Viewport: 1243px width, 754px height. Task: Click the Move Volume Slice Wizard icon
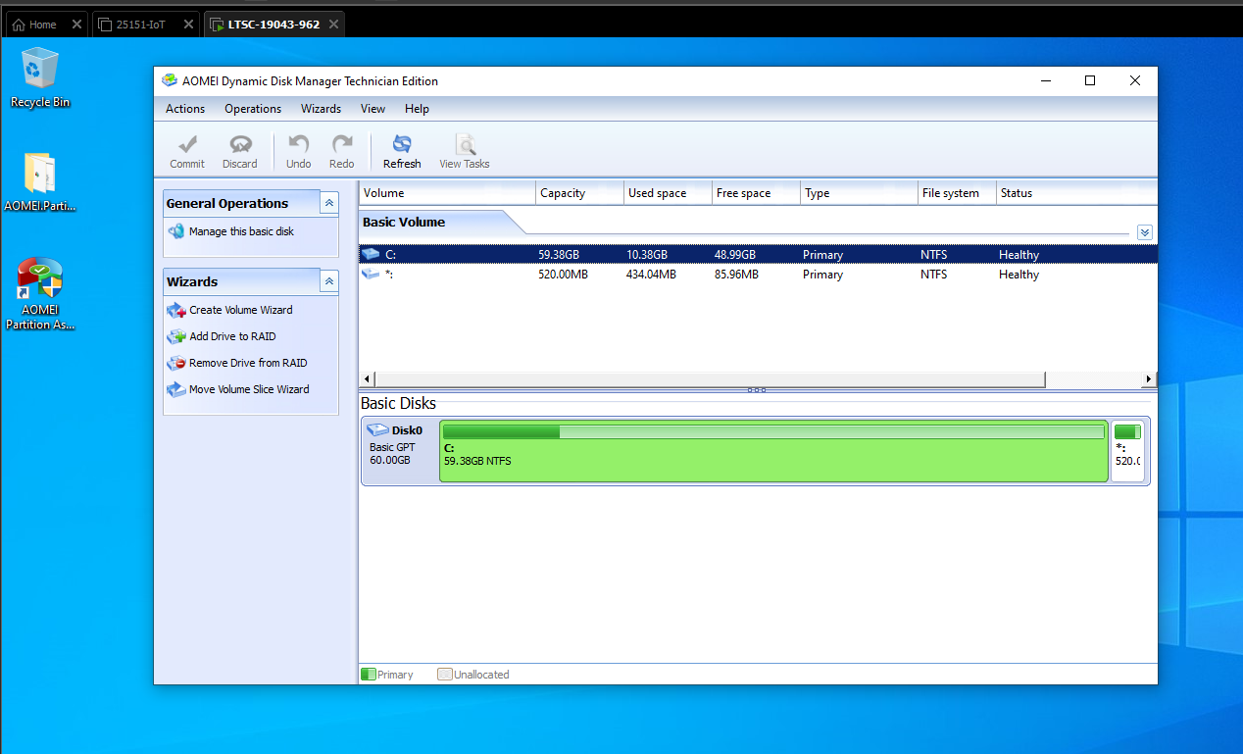176,389
